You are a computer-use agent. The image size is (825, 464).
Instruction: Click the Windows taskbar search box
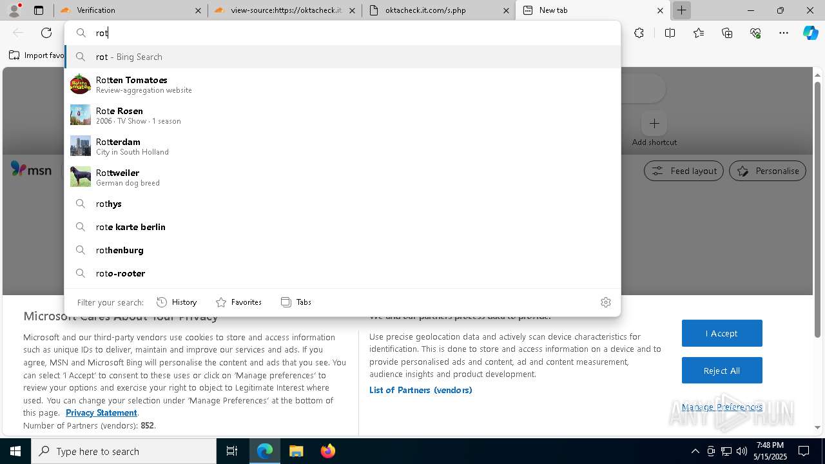[124, 451]
